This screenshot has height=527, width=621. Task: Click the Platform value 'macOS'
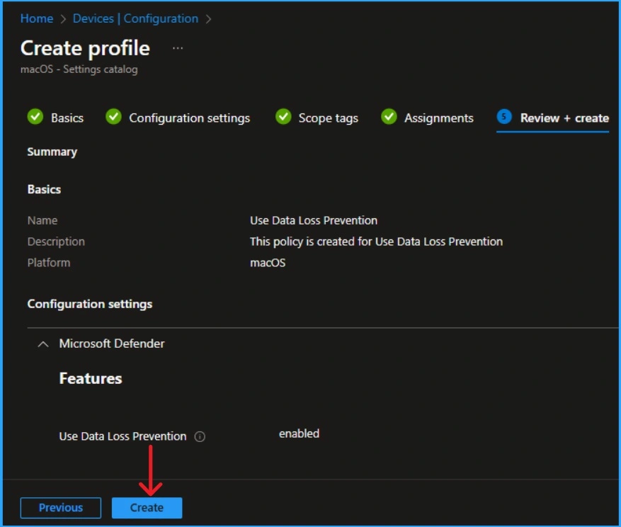click(x=268, y=263)
